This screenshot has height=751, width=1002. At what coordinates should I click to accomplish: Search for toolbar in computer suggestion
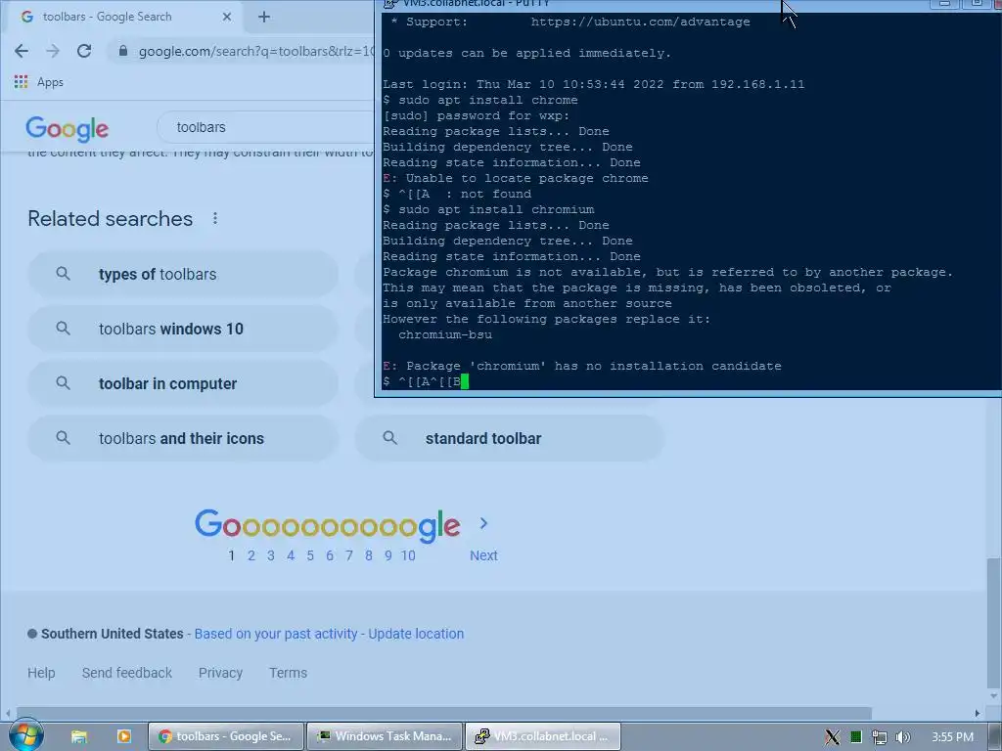(x=182, y=383)
